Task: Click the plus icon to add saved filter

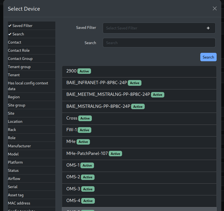Action: [x=208, y=28]
